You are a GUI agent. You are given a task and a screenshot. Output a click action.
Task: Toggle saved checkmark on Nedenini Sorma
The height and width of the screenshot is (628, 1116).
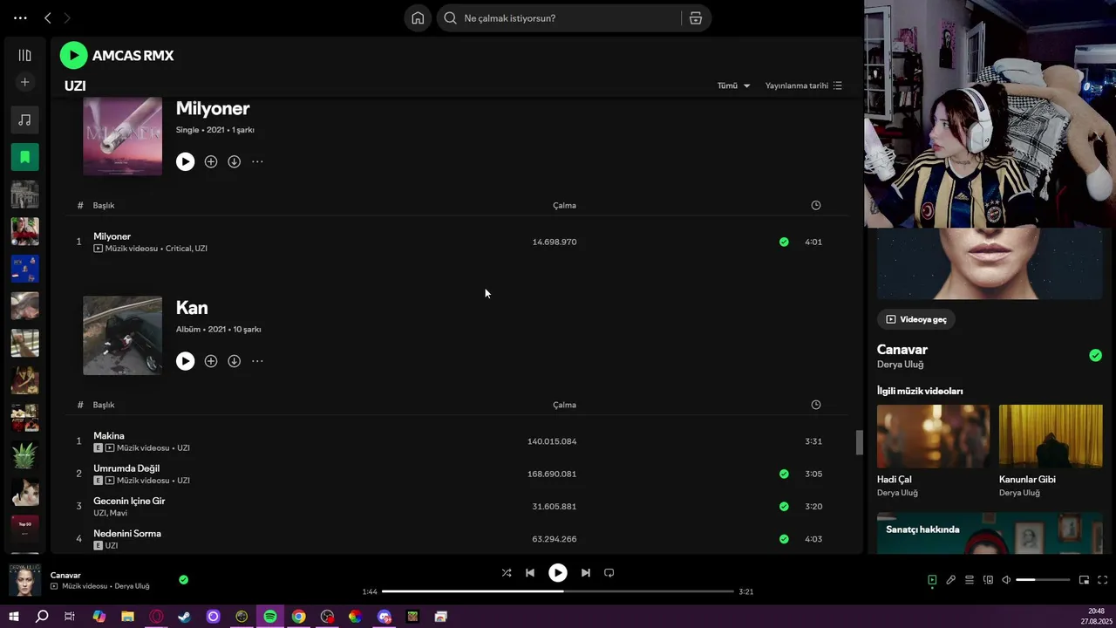click(x=784, y=539)
